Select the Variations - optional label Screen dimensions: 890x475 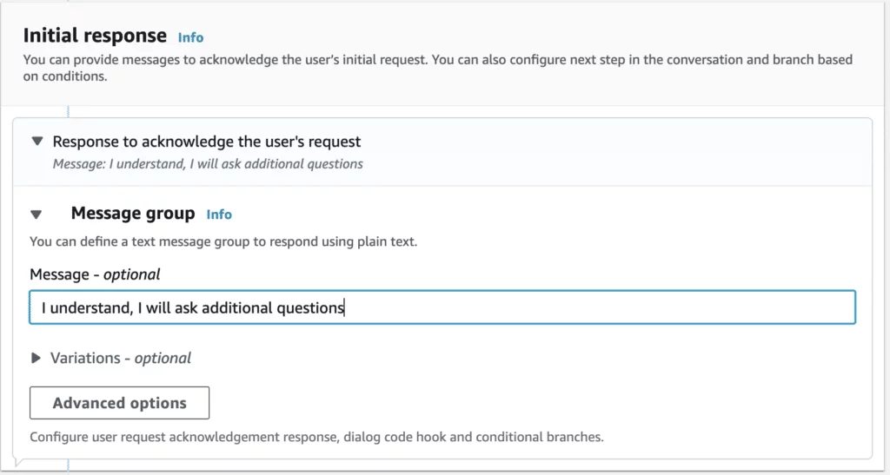coord(120,359)
